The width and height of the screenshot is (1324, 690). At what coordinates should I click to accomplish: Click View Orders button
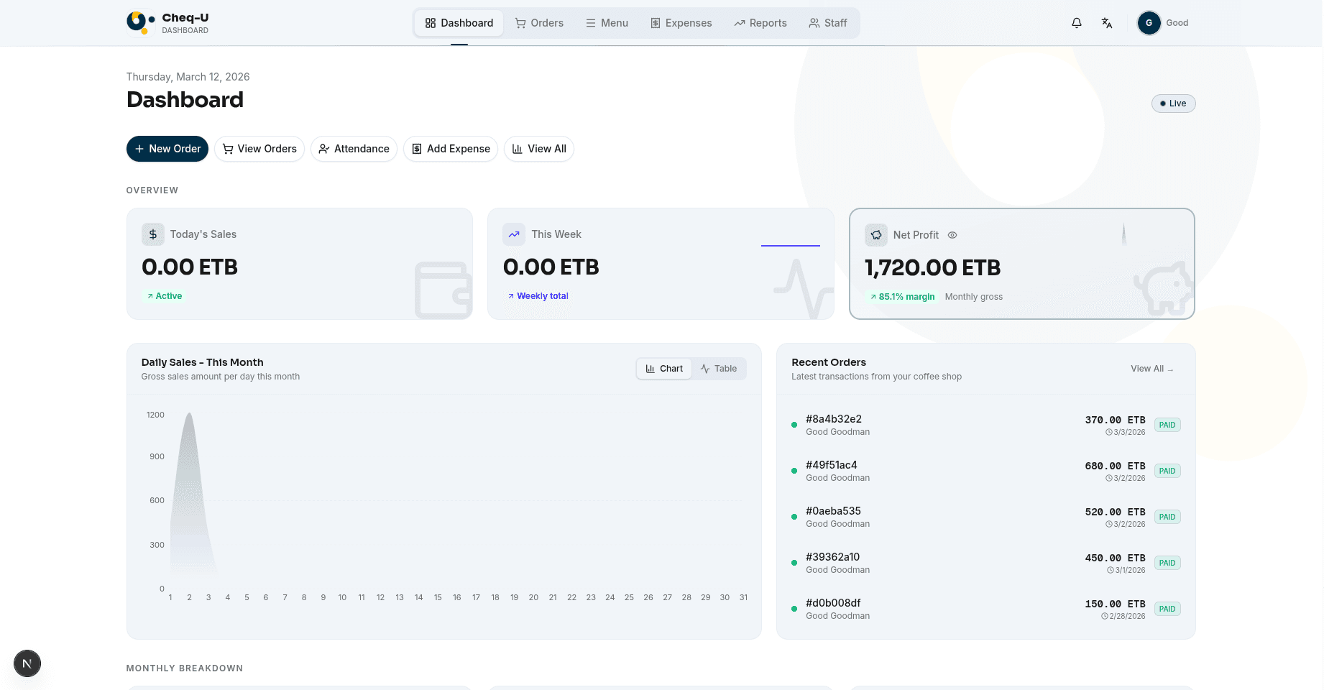259,149
